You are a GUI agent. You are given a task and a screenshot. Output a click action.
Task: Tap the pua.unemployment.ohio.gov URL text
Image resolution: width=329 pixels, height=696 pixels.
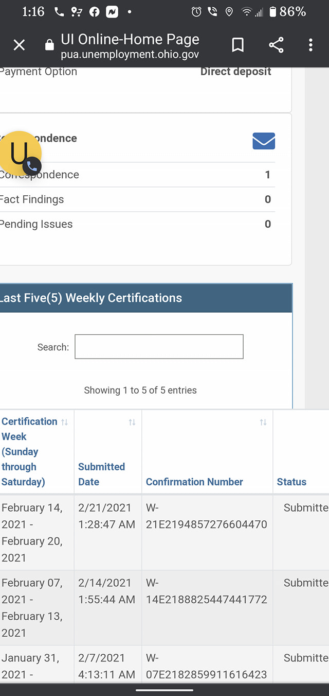tap(130, 55)
